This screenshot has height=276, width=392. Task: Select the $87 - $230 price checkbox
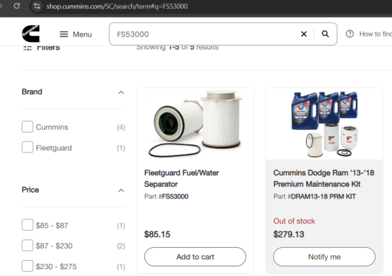tap(28, 246)
